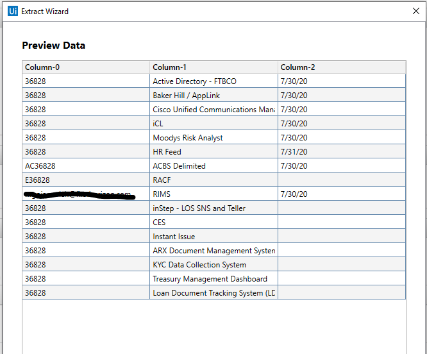Click the 'RIMS' cell
Image resolution: width=427 pixels, height=354 pixels.
[x=213, y=194]
